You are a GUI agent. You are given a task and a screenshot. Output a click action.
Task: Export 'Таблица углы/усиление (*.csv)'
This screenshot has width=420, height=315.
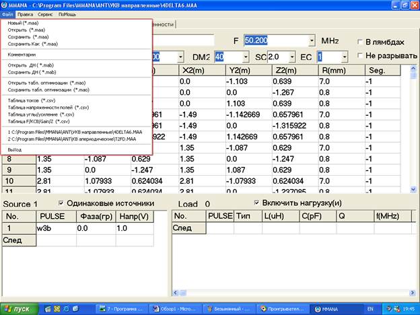(41, 114)
